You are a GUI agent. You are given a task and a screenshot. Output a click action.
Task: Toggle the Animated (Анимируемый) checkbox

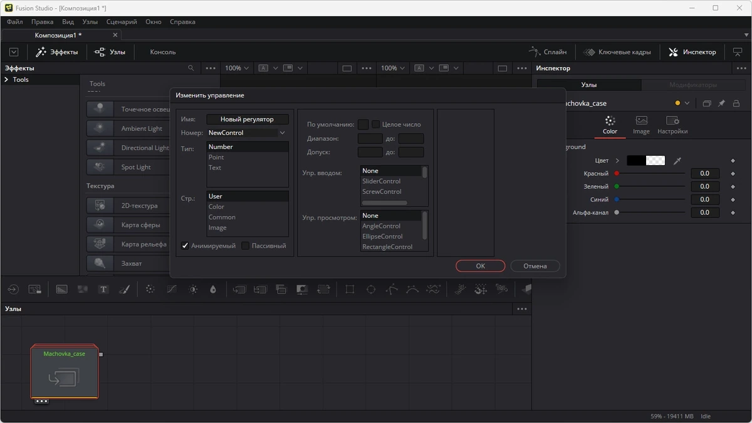(x=185, y=246)
